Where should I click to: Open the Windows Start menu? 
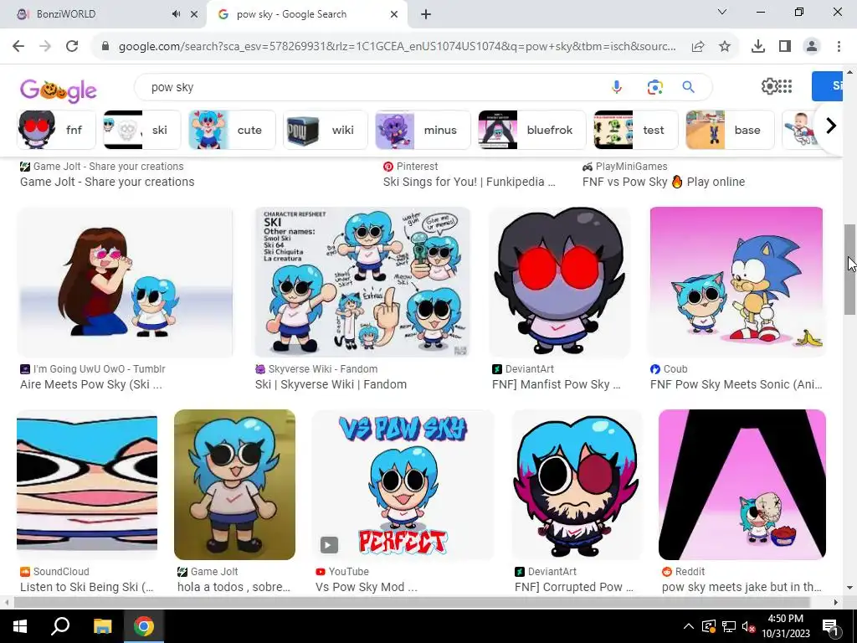pos(20,626)
